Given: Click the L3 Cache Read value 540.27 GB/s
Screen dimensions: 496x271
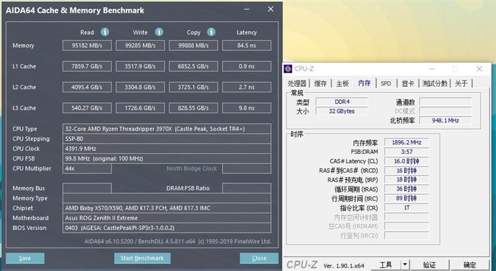Looking at the screenshot, I should coord(87,108).
